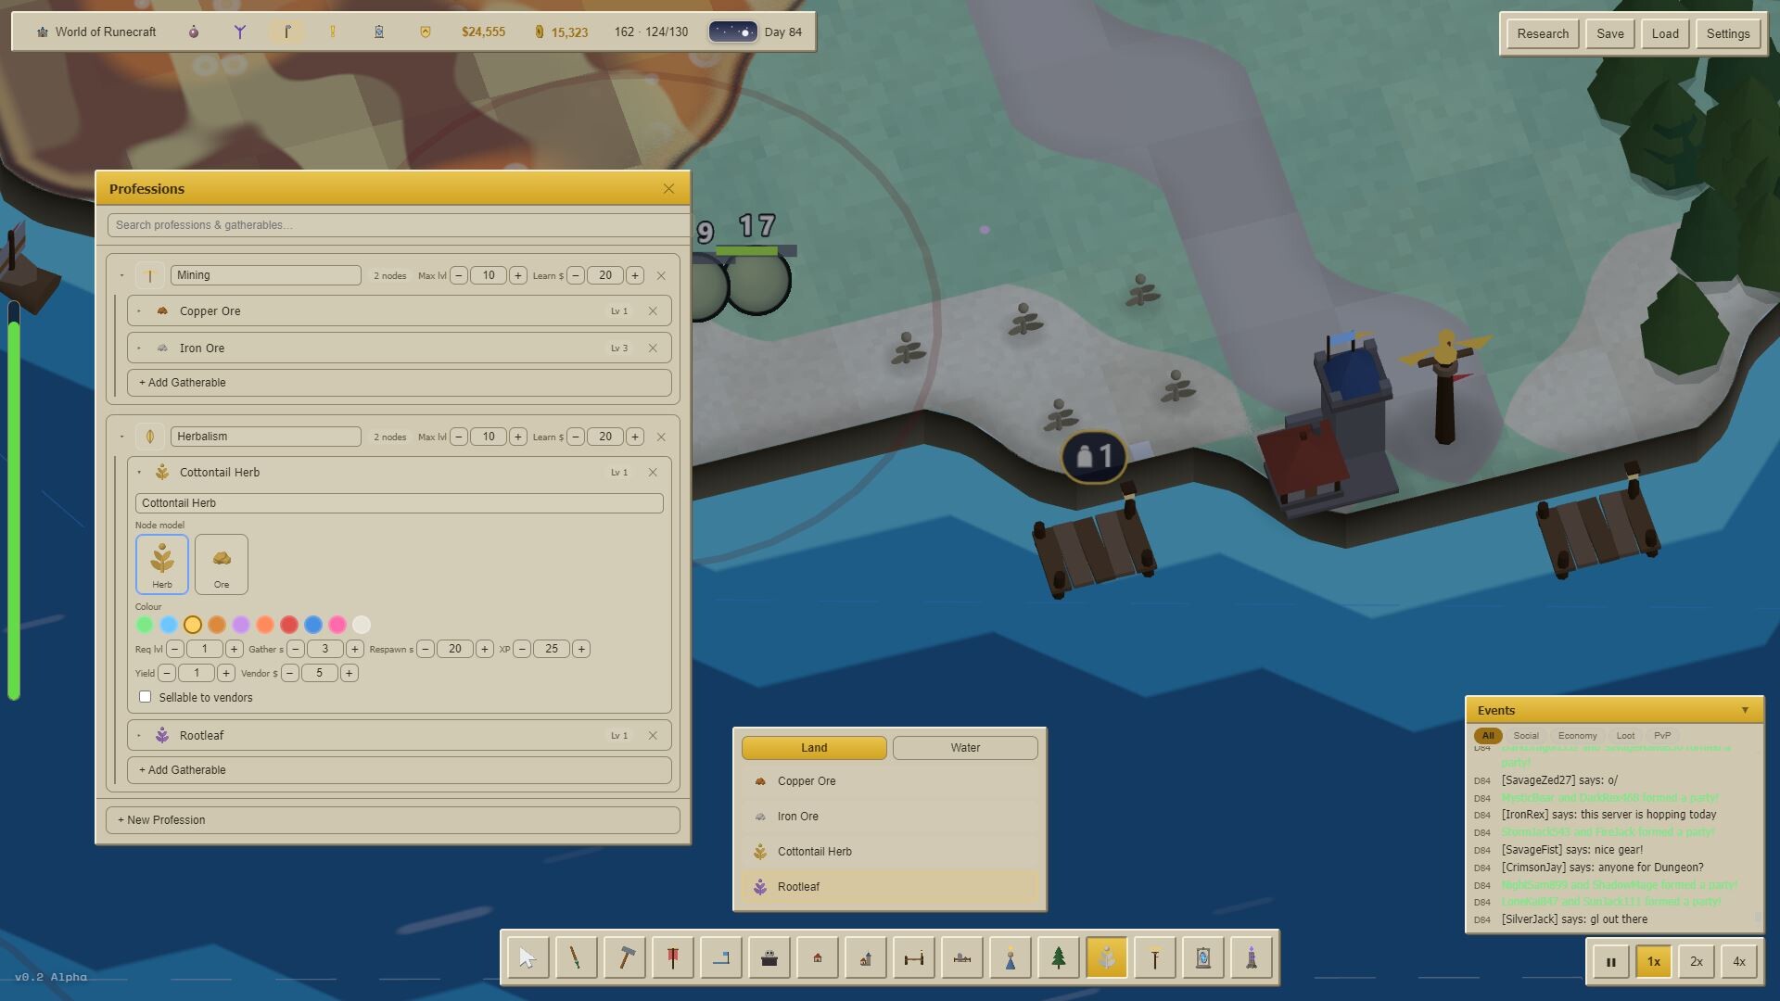Switch gatherable list to Water
The width and height of the screenshot is (1780, 1001).
tap(965, 748)
